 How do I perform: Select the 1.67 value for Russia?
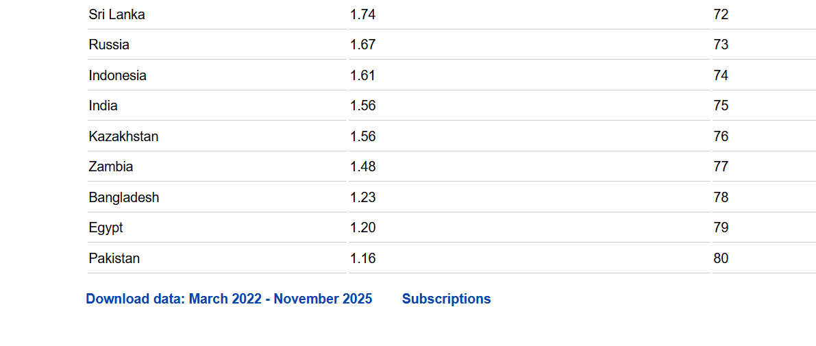coord(362,45)
